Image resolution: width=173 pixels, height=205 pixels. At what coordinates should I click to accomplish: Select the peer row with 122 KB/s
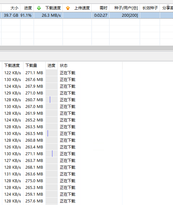(x=40, y=73)
